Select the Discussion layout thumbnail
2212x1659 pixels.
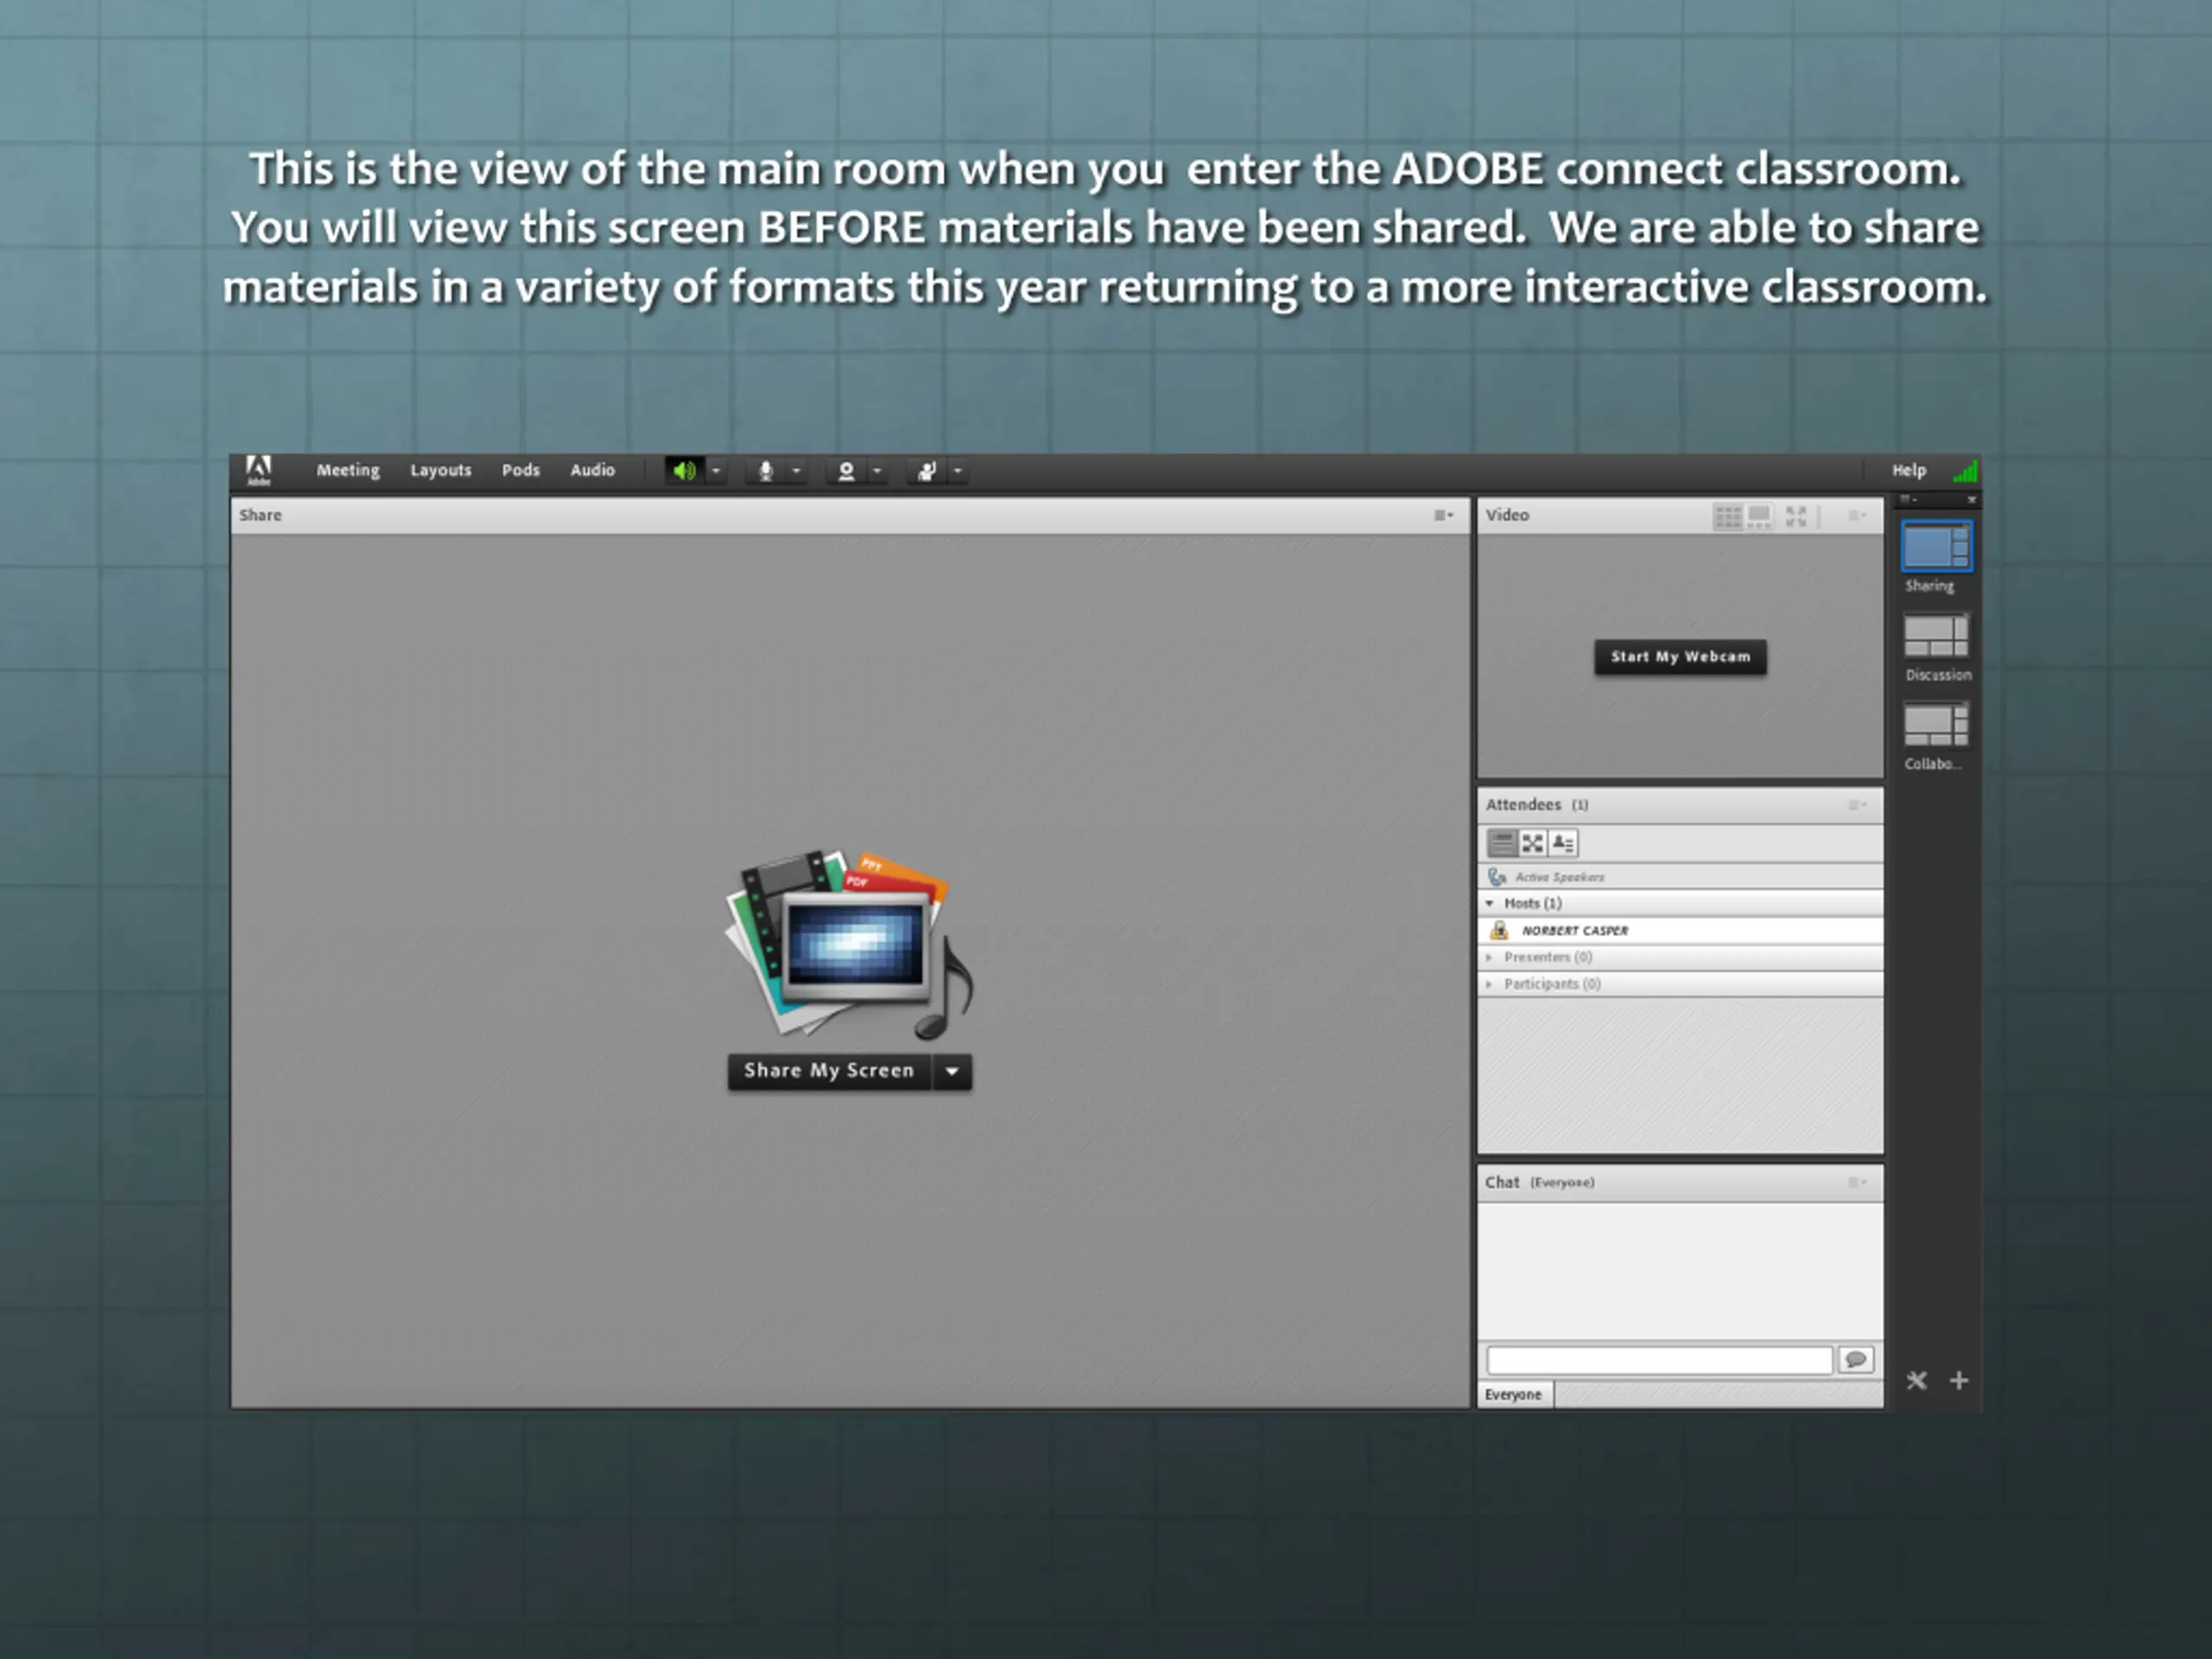point(1936,636)
